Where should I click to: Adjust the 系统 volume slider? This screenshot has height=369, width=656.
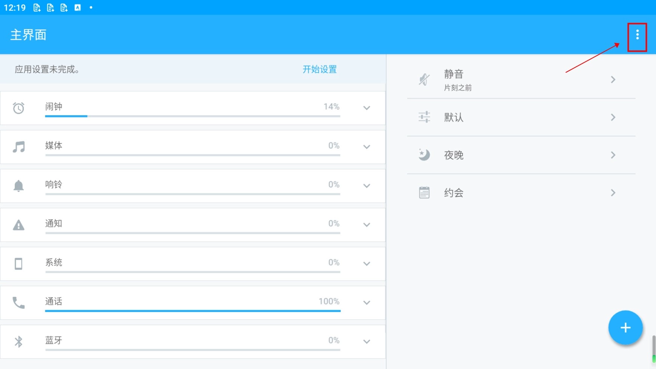click(x=193, y=272)
